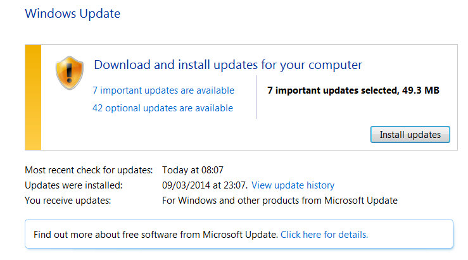Click the Windows Update page title
Viewport: 468px width, 260px height.
point(73,14)
